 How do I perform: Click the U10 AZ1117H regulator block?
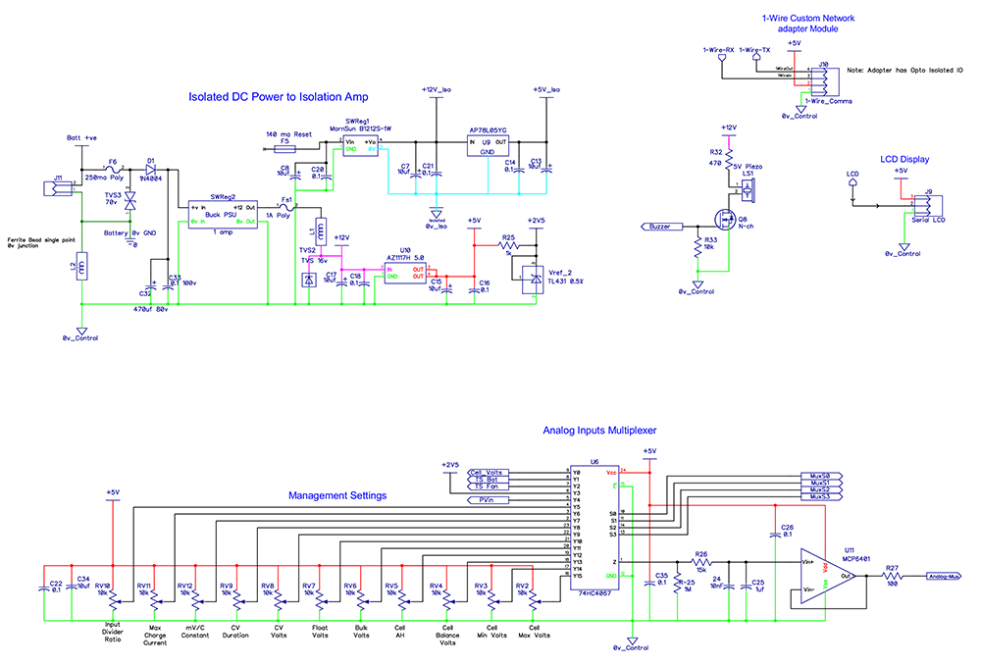pos(404,273)
